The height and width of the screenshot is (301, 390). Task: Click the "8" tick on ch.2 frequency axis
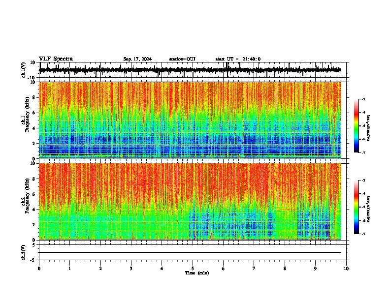coord(34,179)
